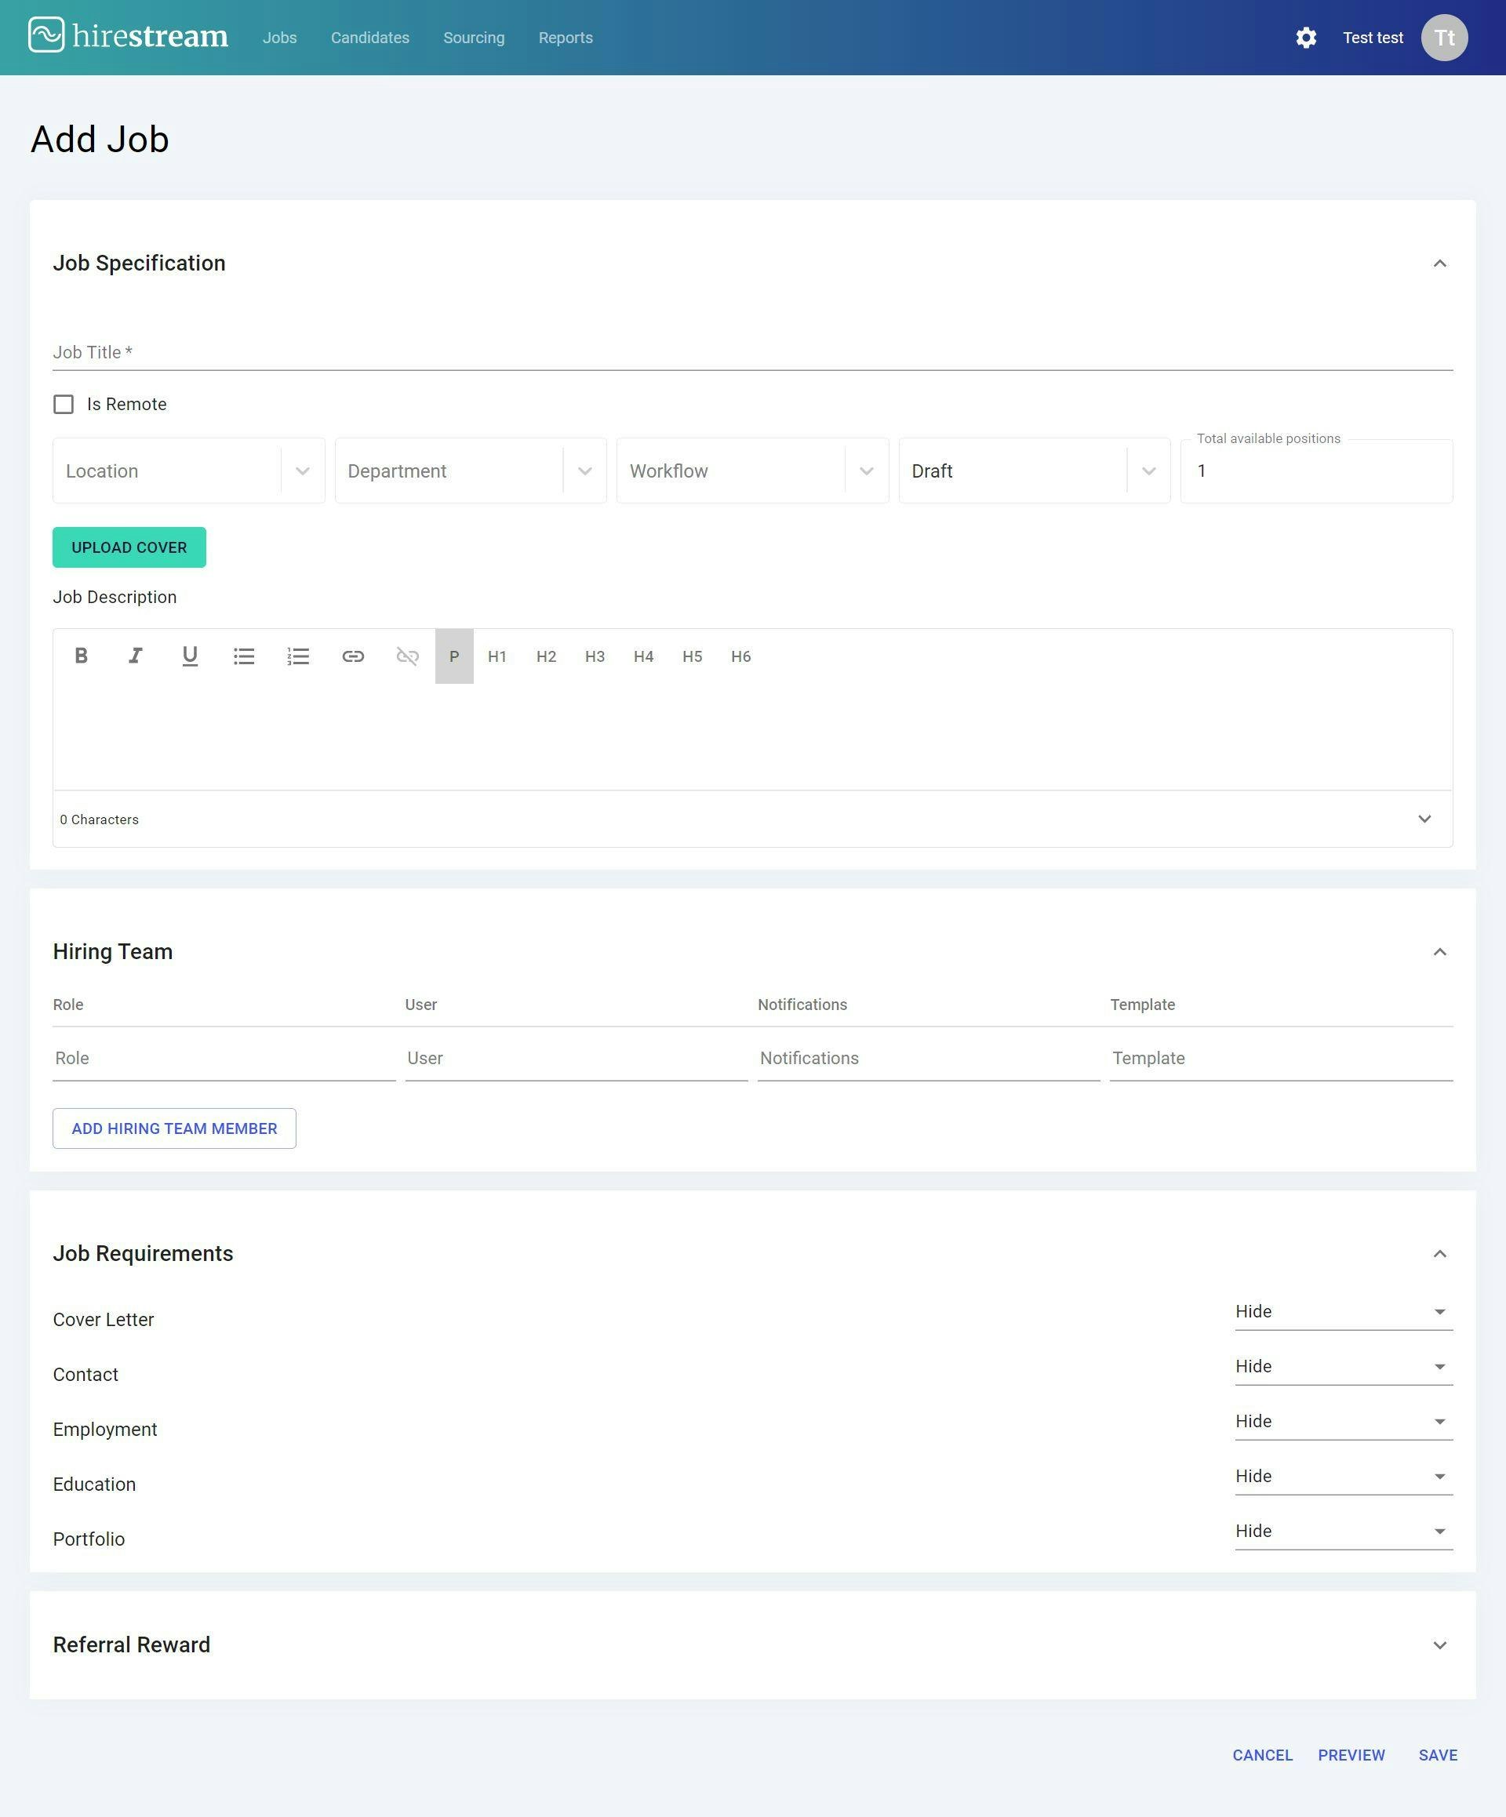Enable the Is Remote checkbox
Screen dimensions: 1506x1817
pos(64,403)
